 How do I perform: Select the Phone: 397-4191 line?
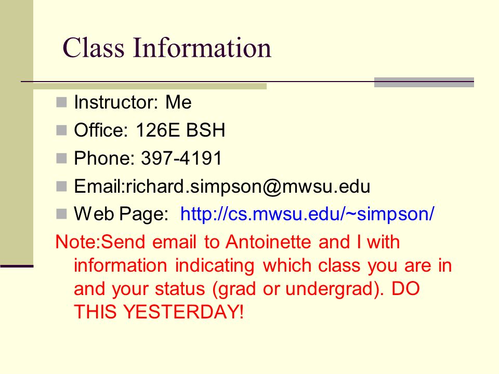(148, 158)
